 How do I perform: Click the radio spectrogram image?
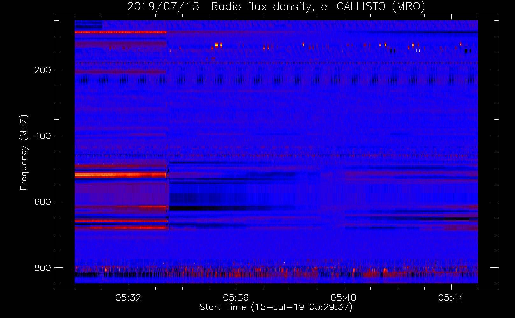point(276,152)
